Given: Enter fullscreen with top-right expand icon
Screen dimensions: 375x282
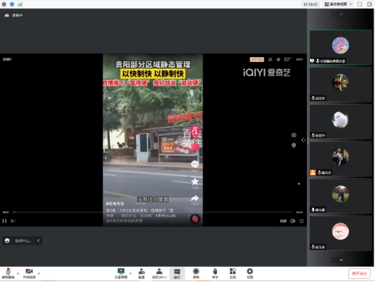Looking at the screenshot, I should pos(360,5).
